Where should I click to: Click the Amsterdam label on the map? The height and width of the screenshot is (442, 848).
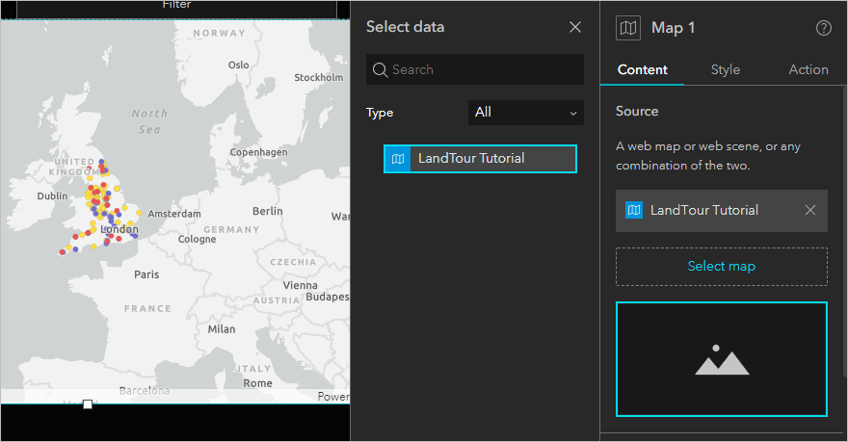tap(174, 214)
